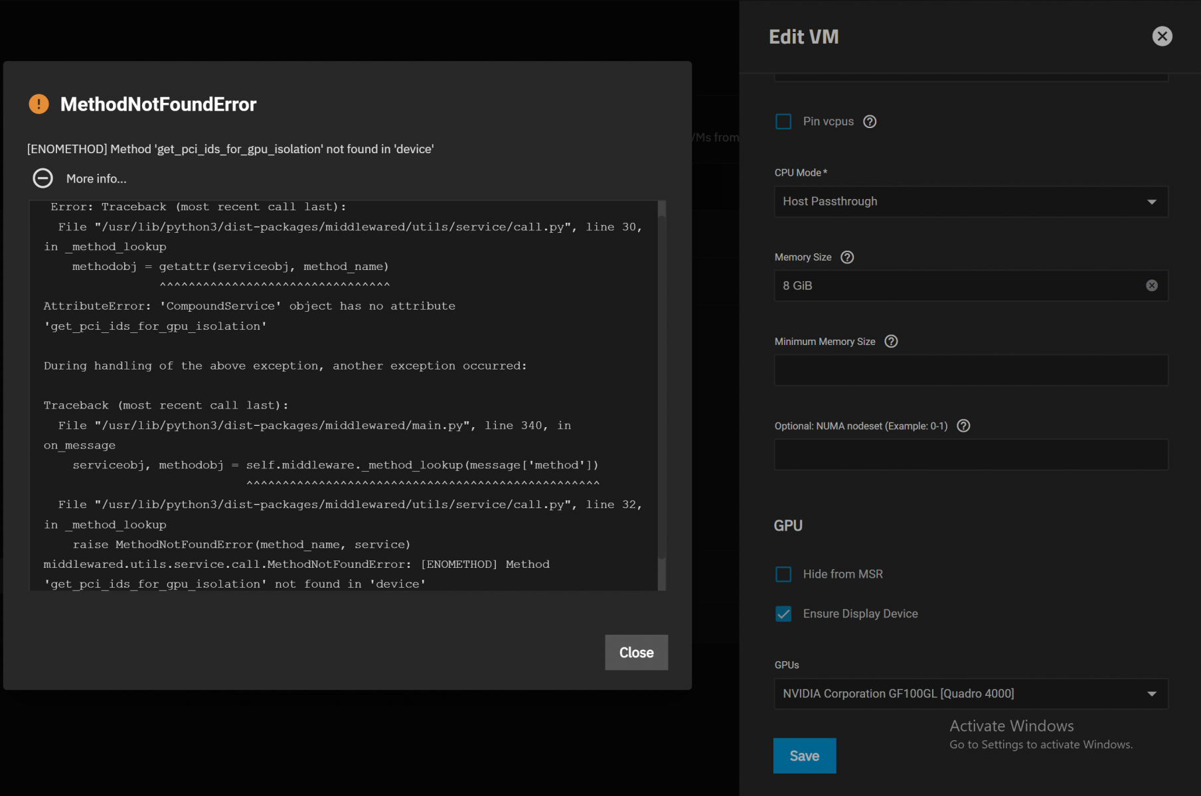Viewport: 1201px width, 796px height.
Task: Click the Pin vcpus help icon
Action: click(870, 121)
